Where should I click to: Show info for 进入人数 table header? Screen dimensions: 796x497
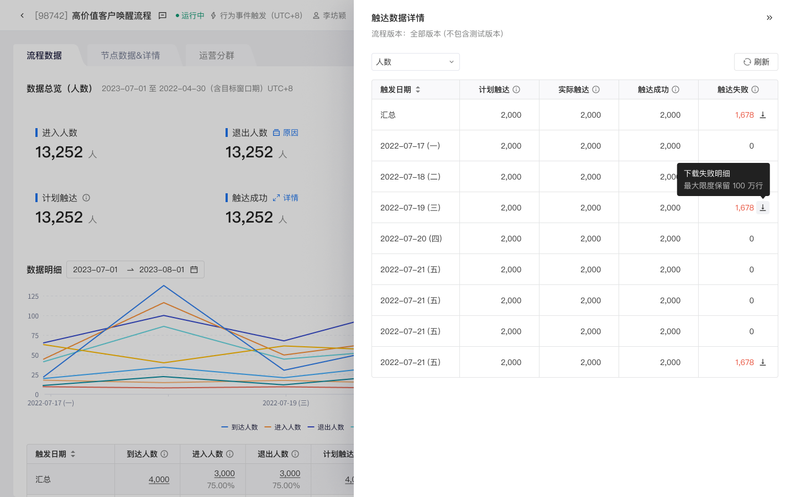point(230,454)
